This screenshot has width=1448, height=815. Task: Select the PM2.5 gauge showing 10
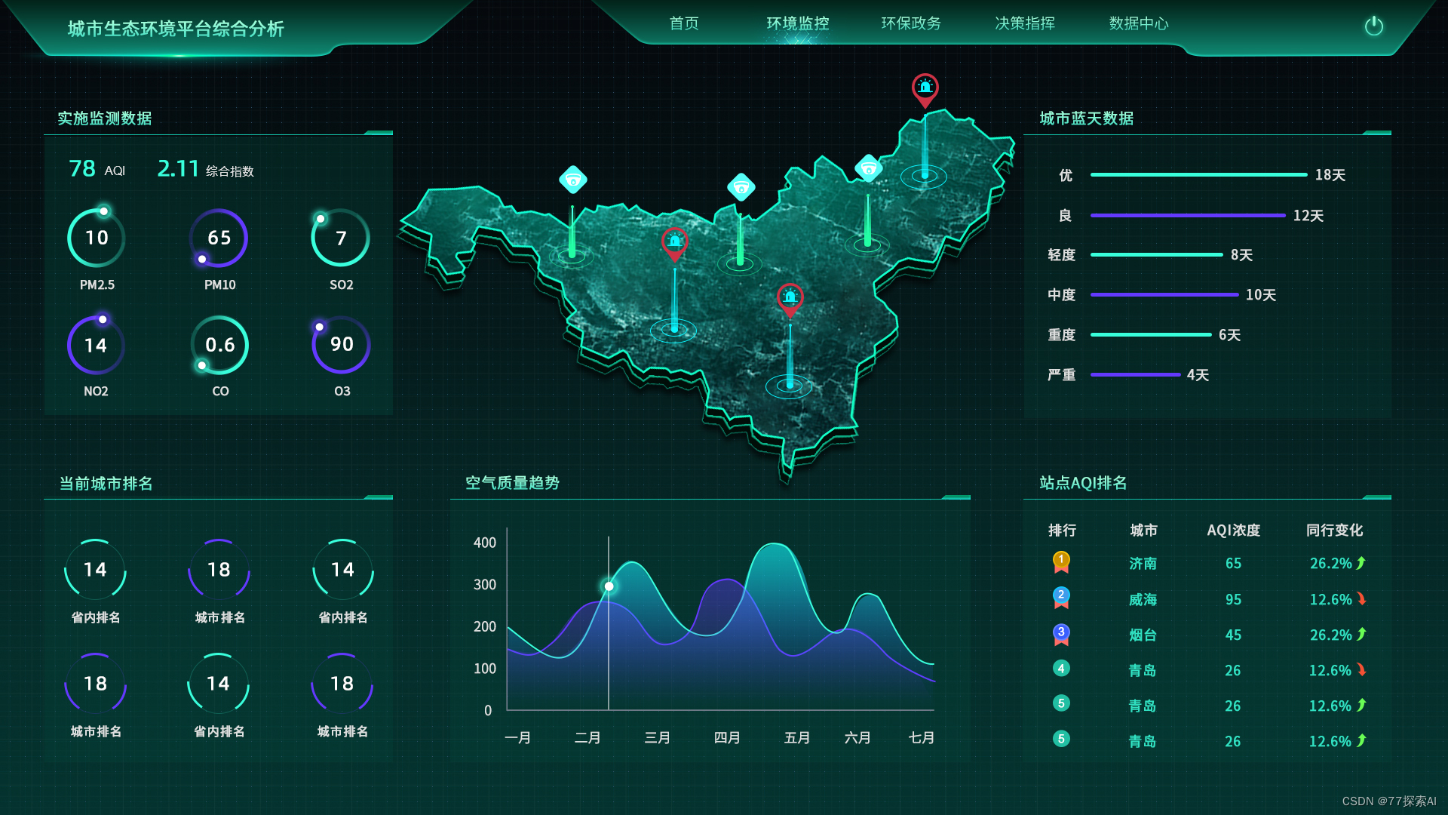tap(96, 238)
